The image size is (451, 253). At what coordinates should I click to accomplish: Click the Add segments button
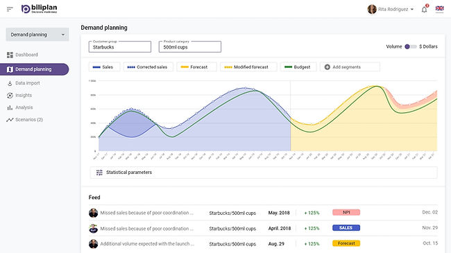click(x=350, y=67)
